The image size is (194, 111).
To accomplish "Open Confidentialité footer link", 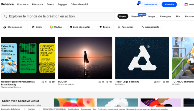I will [x=73, y=109].
